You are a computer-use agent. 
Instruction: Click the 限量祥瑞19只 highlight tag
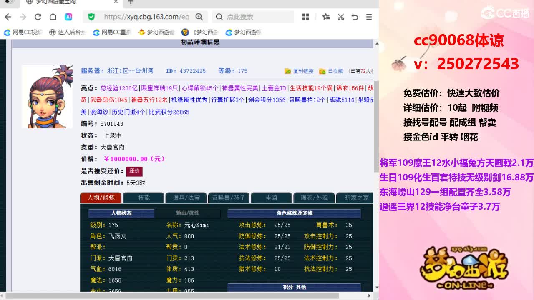[160, 88]
